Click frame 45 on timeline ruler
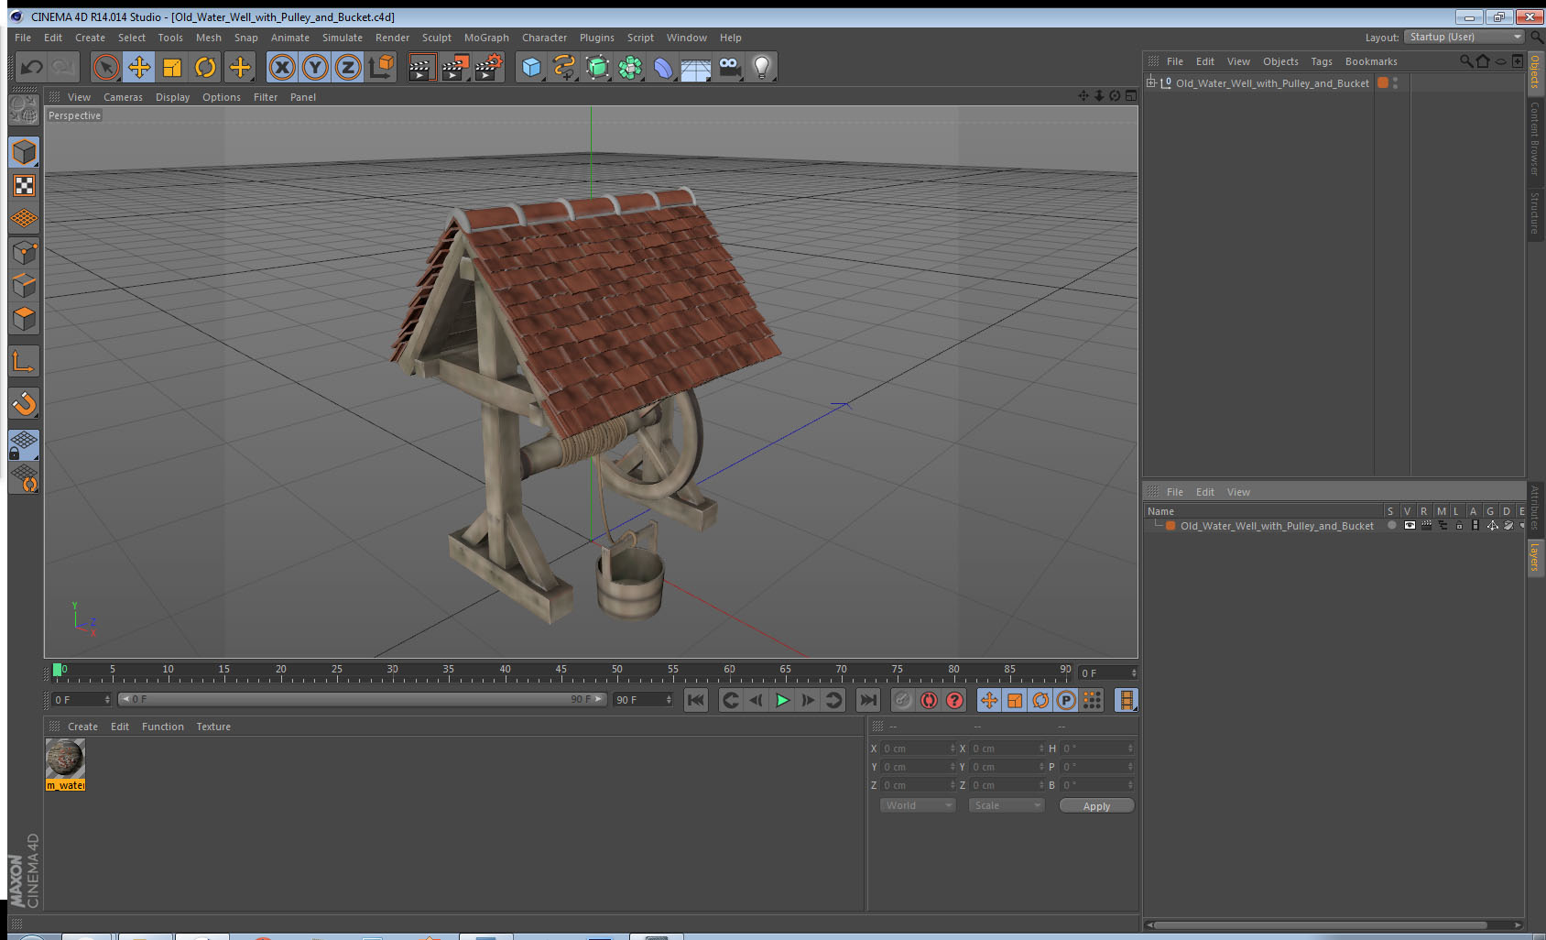Screen dimensions: 1546x940 [561, 671]
